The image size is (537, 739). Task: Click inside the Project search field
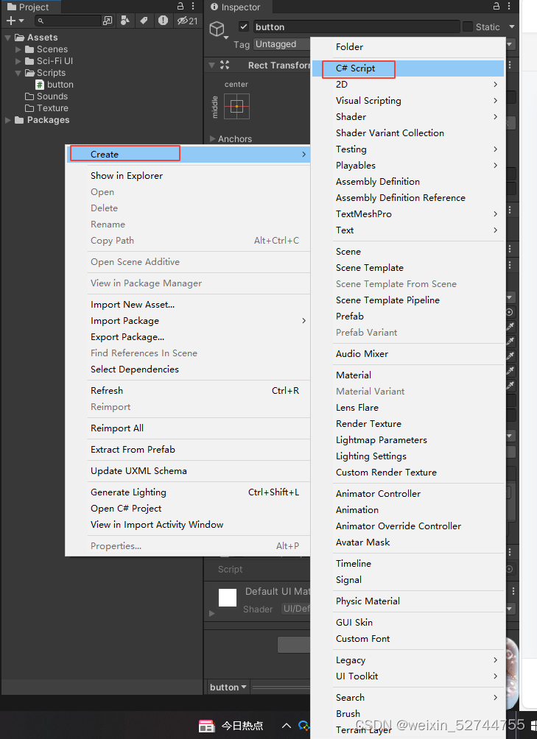click(66, 21)
